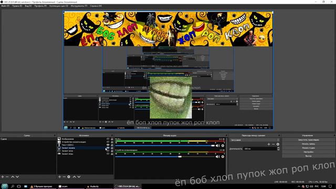This screenshot has height=189, width=336.
Task: Click the Длительность duration input field
Action: [260, 149]
